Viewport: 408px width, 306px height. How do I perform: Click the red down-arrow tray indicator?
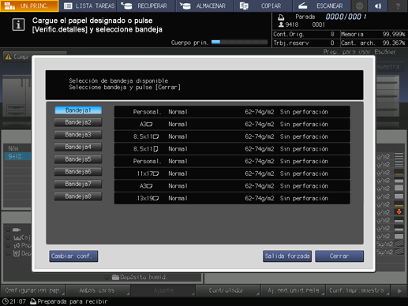[x=399, y=211]
